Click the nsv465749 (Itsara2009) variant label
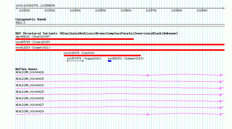Screen dimensions: 232x129 pyautogui.click(x=33, y=42)
